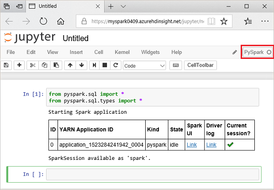This screenshot has height=190, width=274.
Task: Interrupt the kernel with stop icon
Action: point(105,65)
